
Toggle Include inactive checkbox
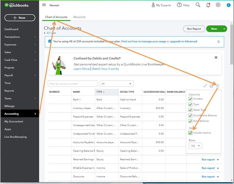[190, 133]
